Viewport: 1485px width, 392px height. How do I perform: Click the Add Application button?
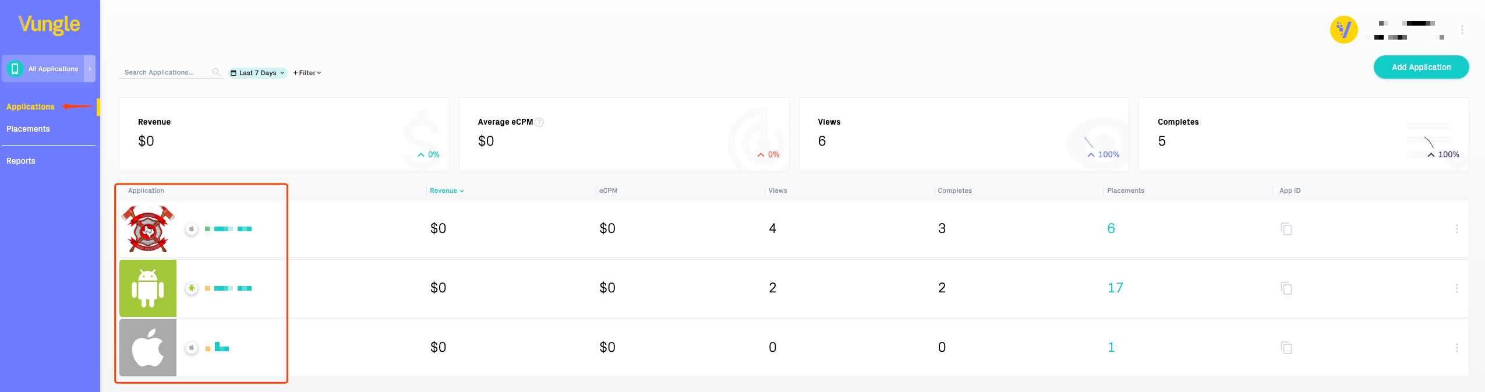[1420, 67]
